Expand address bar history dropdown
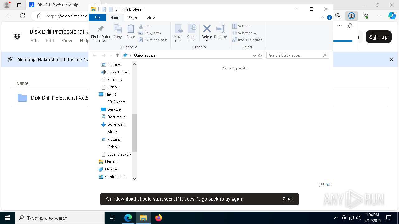This screenshot has height=224, width=399. point(254,55)
